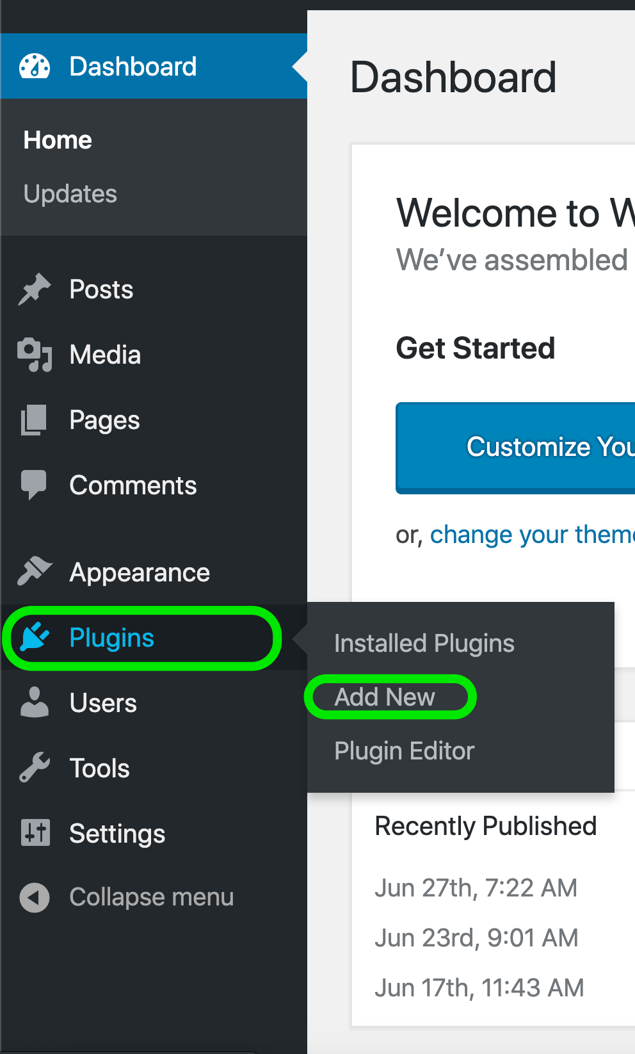Click the Tools wrench icon
Screen dimensions: 635x1054
coord(35,768)
